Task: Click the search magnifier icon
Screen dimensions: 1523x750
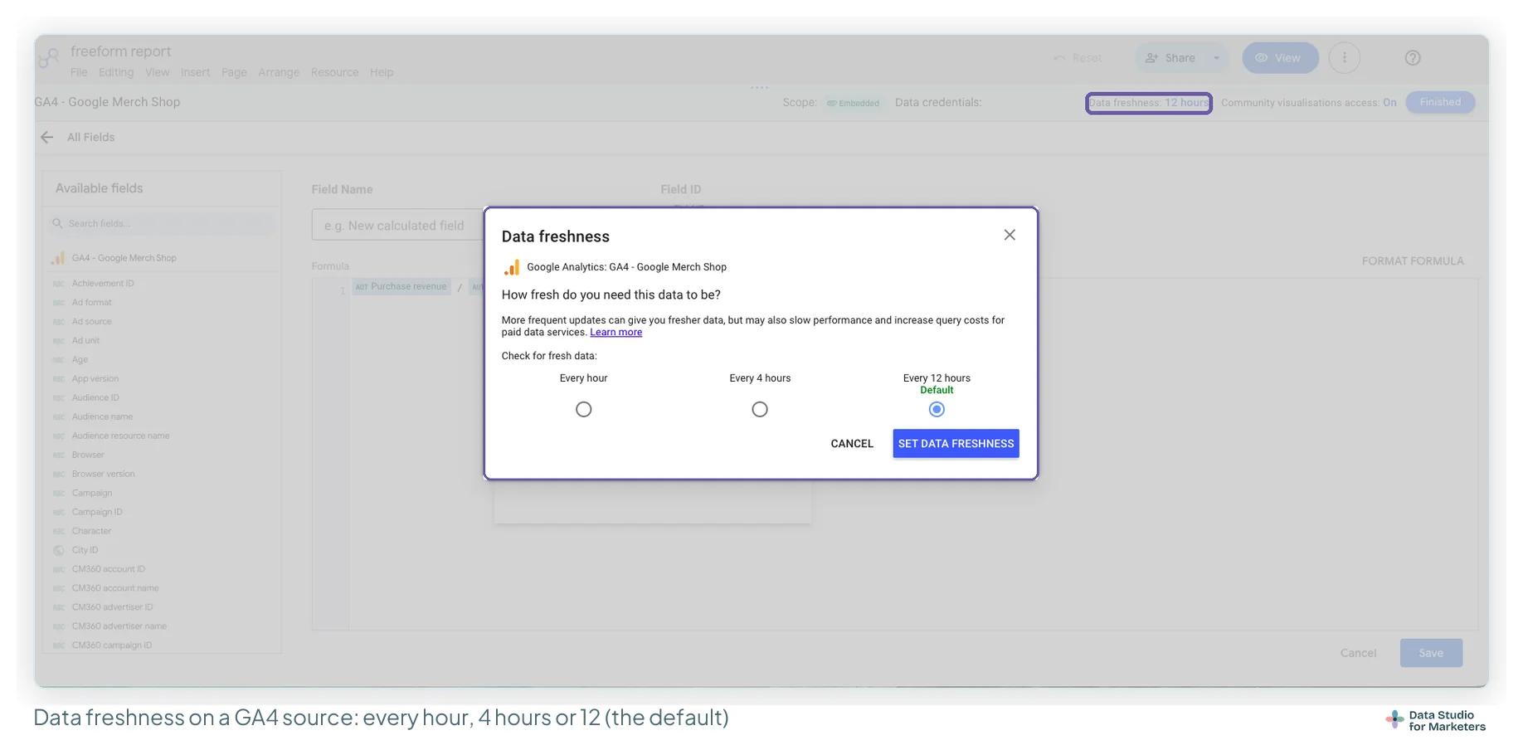Action: coord(57,223)
